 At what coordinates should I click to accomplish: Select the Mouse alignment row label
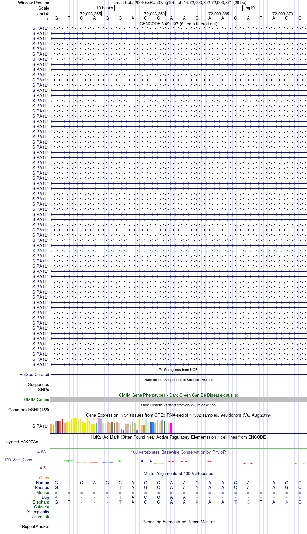(x=43, y=492)
